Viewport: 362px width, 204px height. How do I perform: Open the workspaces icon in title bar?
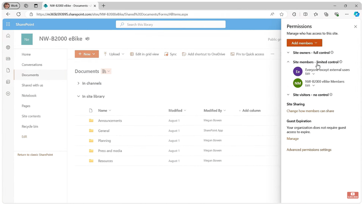[26, 6]
